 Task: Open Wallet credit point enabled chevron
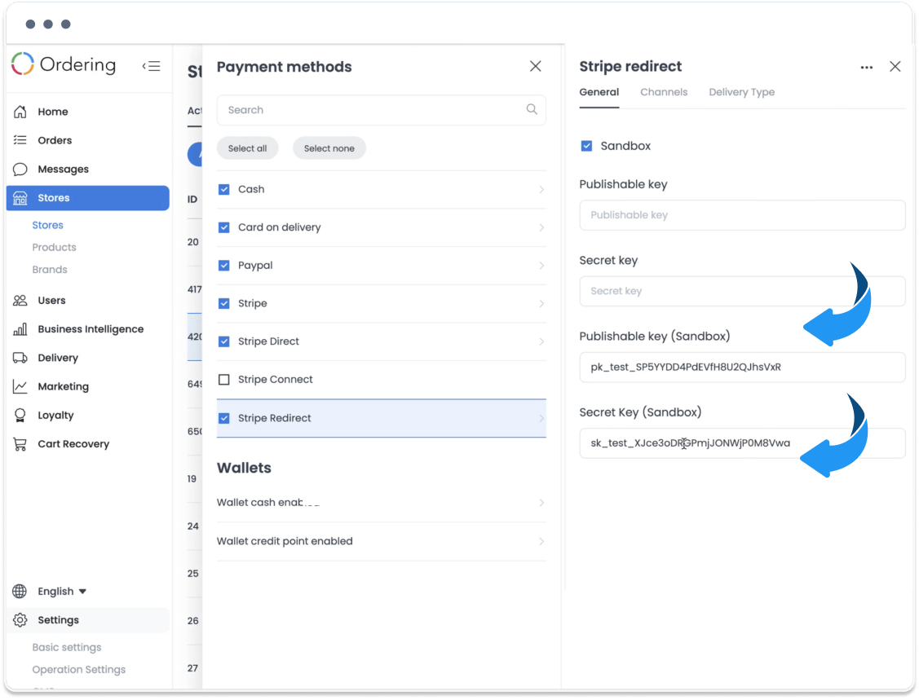[541, 541]
